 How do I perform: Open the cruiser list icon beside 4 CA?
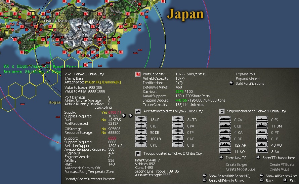pyautogui.click(x=225, y=132)
